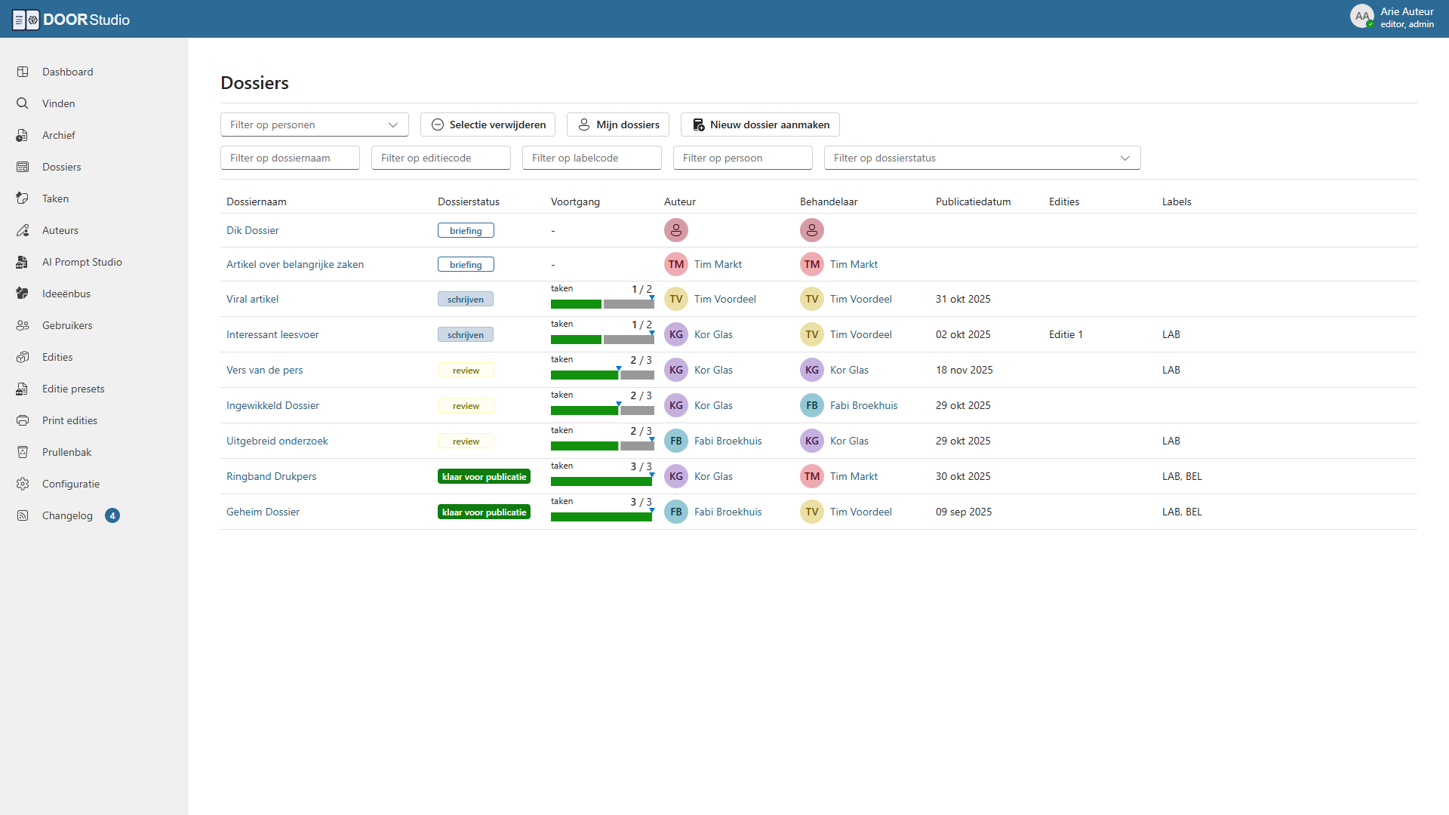Click the Nieuw dossier aanmaken button
This screenshot has height=815, width=1449.
pyautogui.click(x=760, y=125)
